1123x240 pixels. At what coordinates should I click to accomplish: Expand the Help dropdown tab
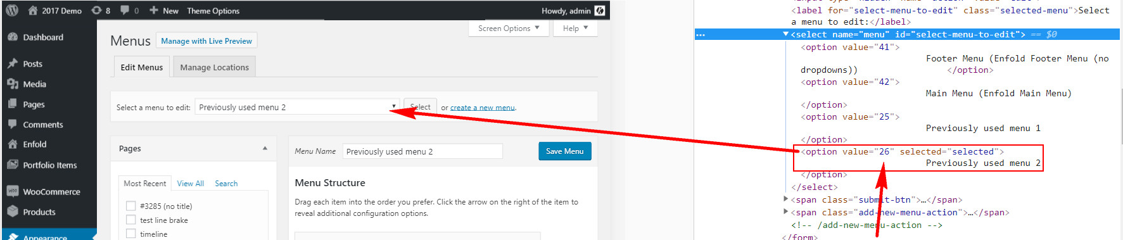[575, 28]
